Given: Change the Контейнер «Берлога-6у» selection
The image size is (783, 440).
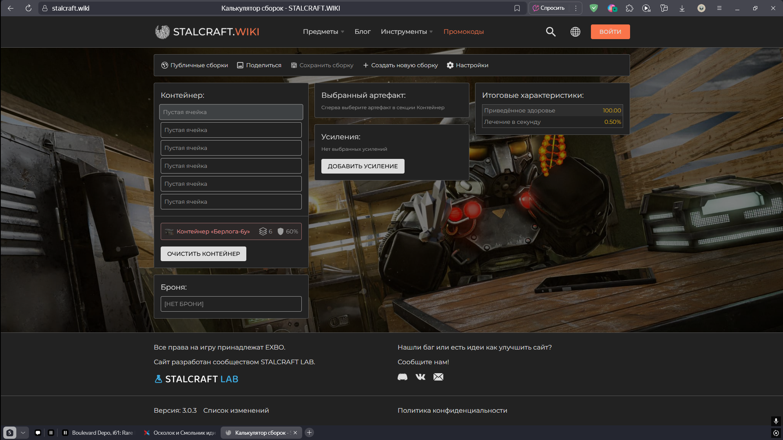Looking at the screenshot, I should click(231, 231).
